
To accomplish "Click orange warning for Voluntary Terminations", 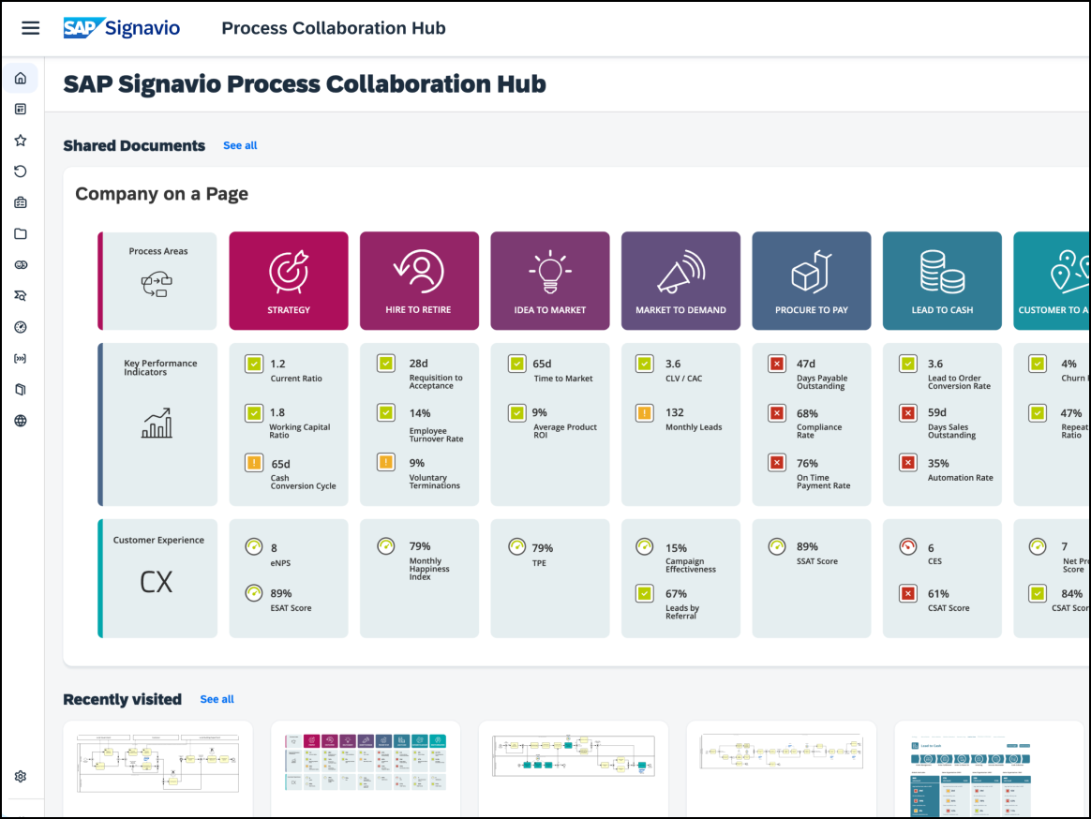I will (x=386, y=462).
